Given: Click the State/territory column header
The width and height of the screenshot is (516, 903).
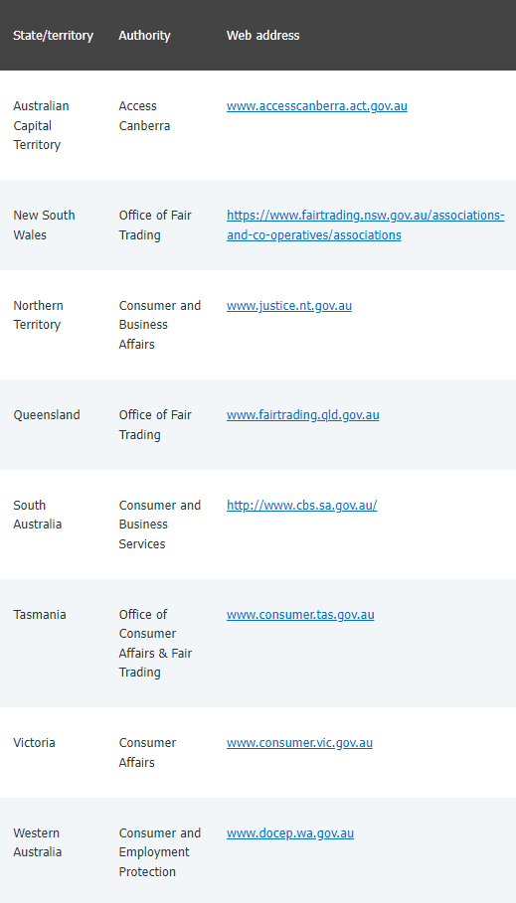Looking at the screenshot, I should pos(53,36).
